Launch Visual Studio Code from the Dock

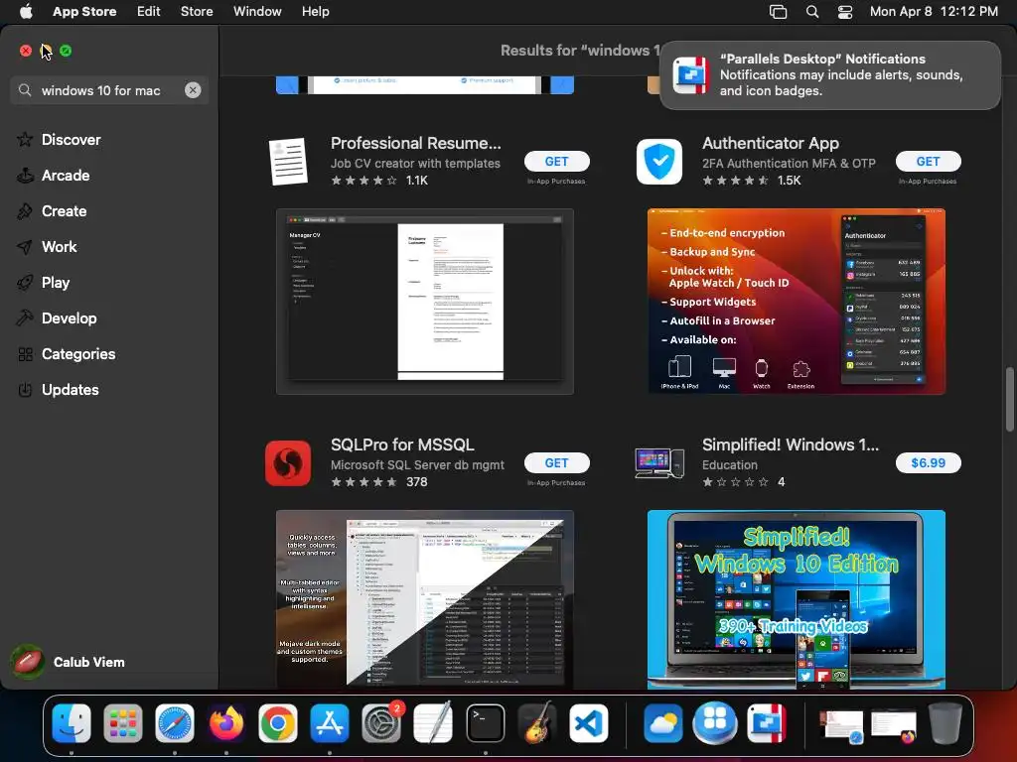[589, 723]
